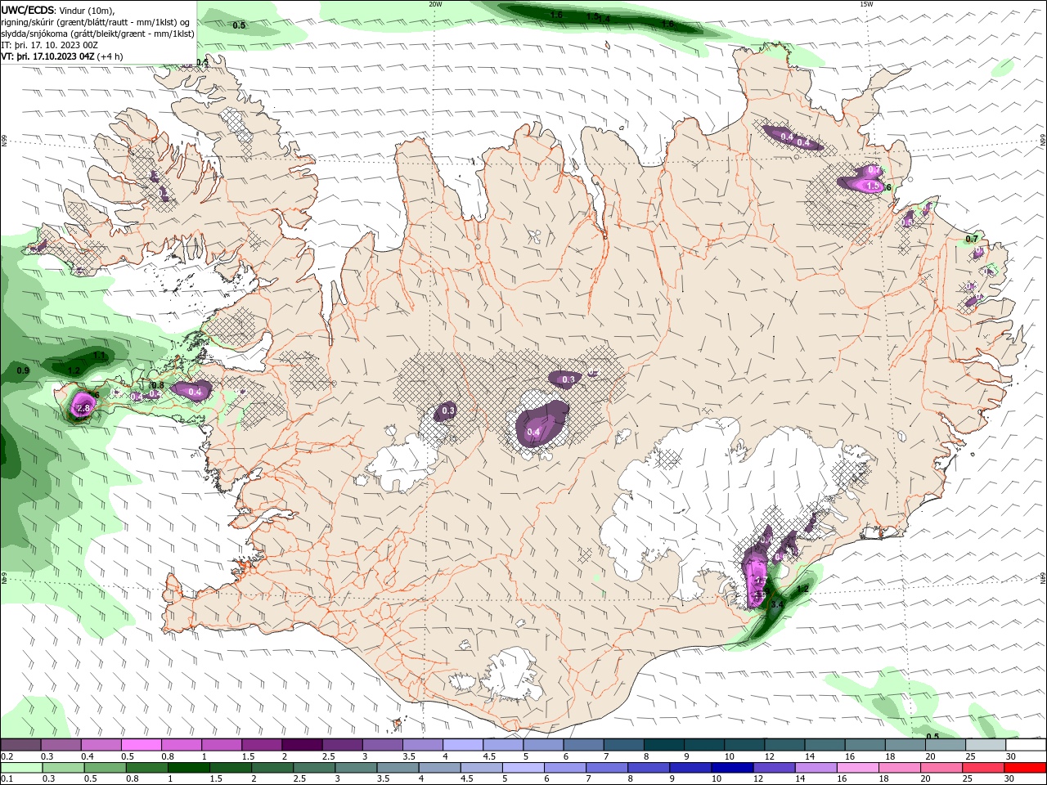Click the palest green 0.1 swatch in bottom legend row
This screenshot has height=785, width=1047.
click(22, 768)
